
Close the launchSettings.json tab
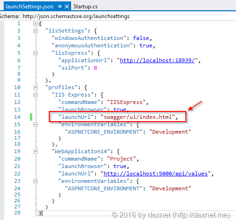(67, 6)
